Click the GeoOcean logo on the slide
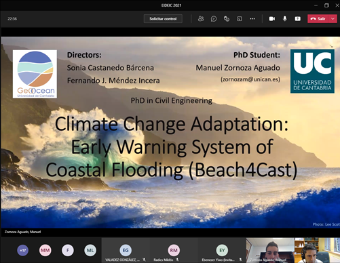Viewport: 340px width, 263px height. pyautogui.click(x=35, y=74)
